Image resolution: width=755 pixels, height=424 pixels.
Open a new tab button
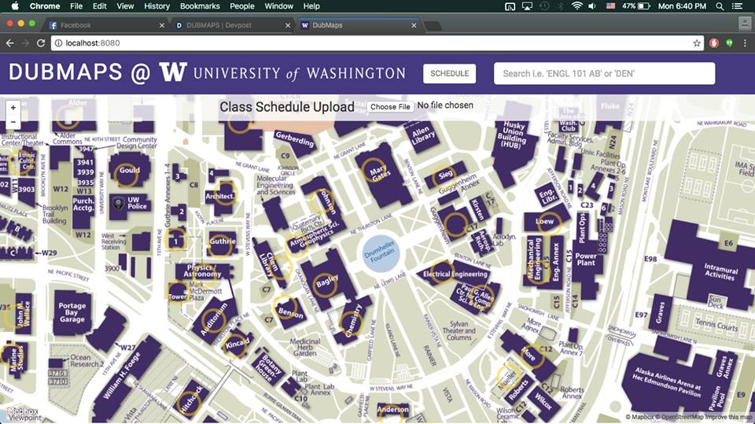(433, 25)
